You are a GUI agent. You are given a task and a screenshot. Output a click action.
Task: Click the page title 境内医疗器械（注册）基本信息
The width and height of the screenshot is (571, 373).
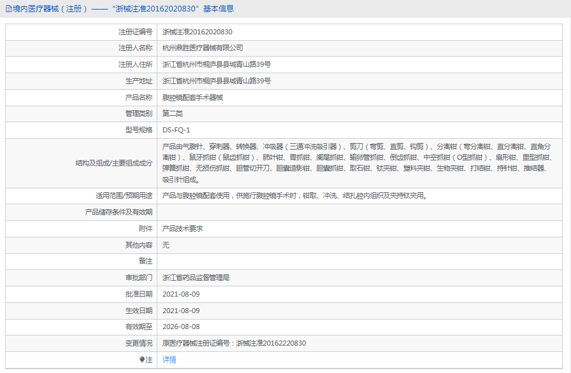(x=124, y=9)
